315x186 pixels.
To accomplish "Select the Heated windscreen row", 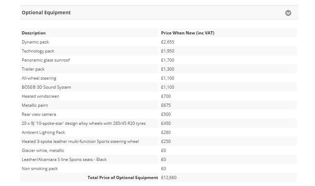I will [159, 96].
